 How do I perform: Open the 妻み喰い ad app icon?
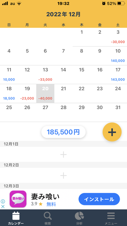click(x=18, y=199)
